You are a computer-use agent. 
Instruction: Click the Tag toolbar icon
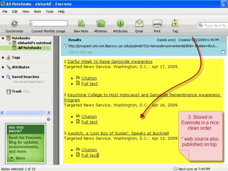click(x=175, y=24)
